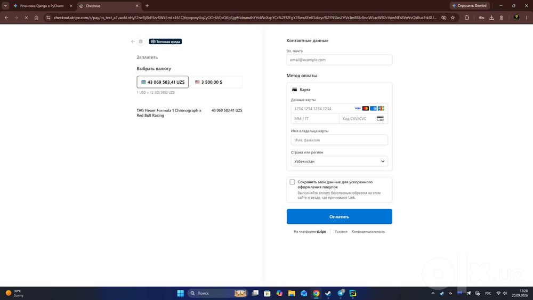The image size is (533, 300).
Task: Open the Условия link
Action: coord(341,232)
